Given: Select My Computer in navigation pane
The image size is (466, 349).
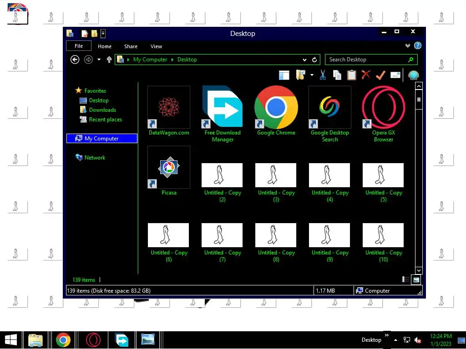Looking at the screenshot, I should pos(101,138).
